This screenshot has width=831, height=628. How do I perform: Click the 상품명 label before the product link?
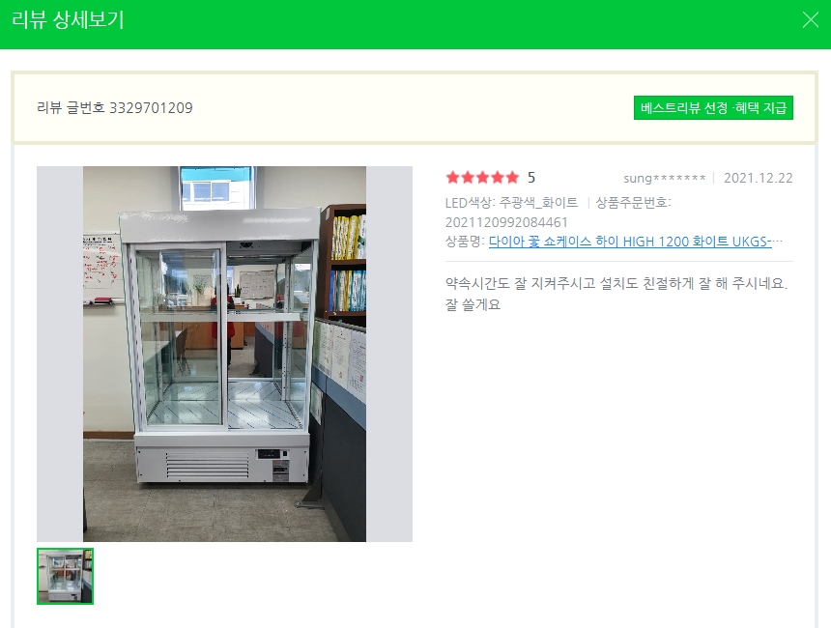465,242
